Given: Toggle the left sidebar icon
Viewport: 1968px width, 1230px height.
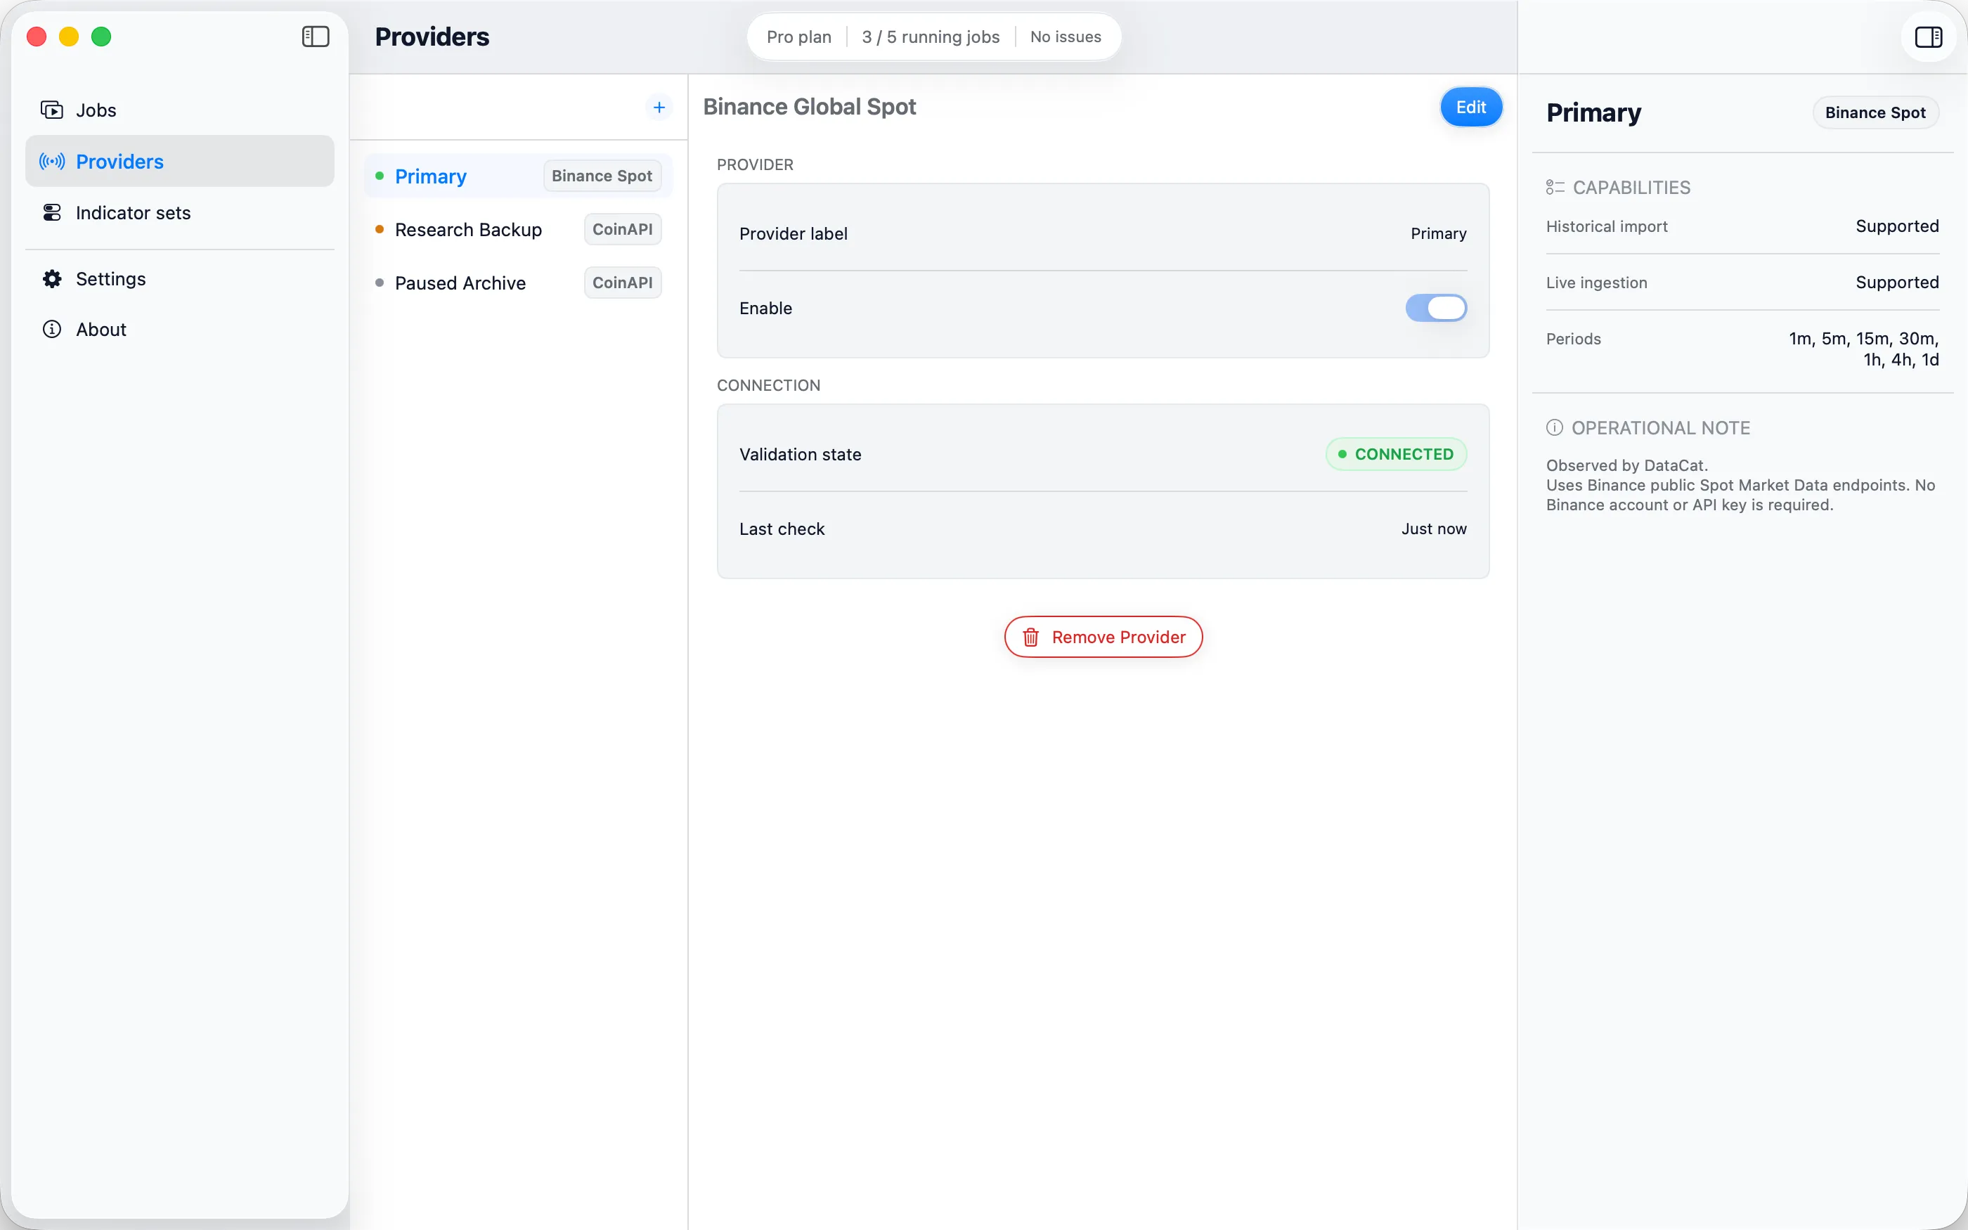Looking at the screenshot, I should [316, 37].
